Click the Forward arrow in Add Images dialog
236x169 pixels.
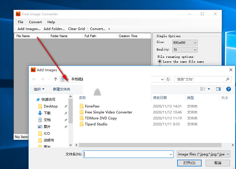pyautogui.click(x=42, y=79)
